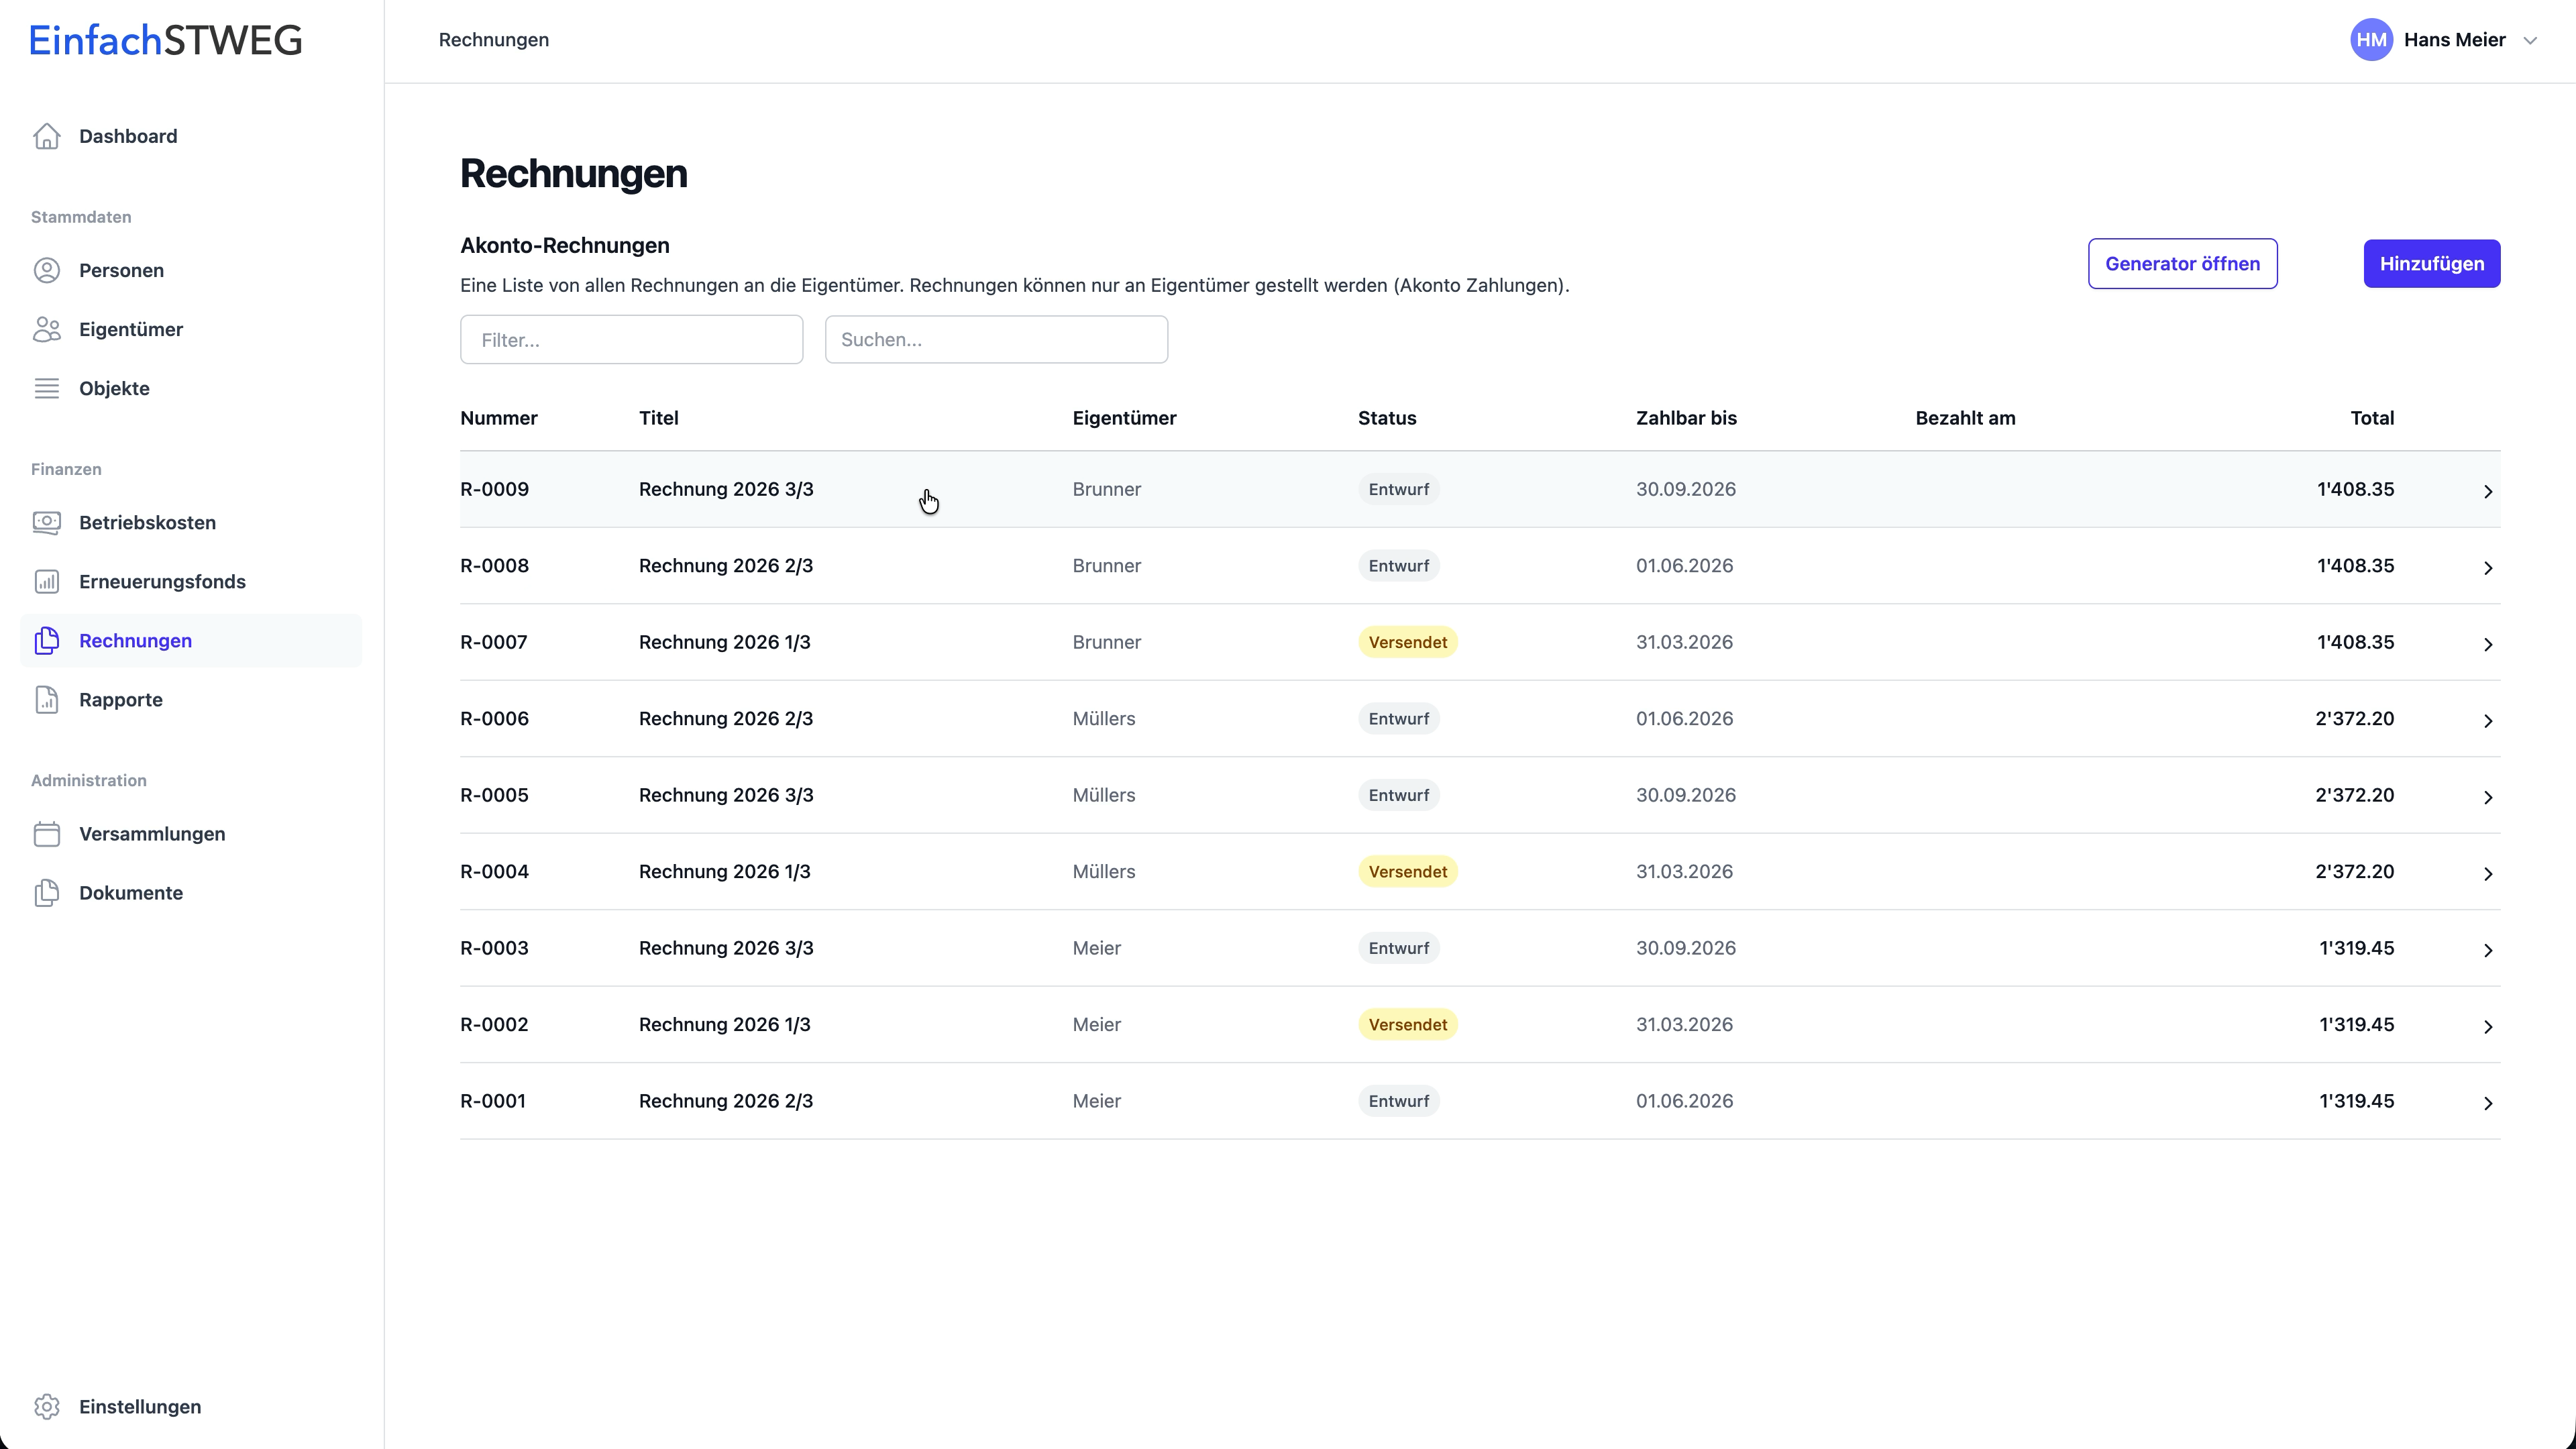Click the Objekte list icon
The image size is (2576, 1449).
pos(47,388)
